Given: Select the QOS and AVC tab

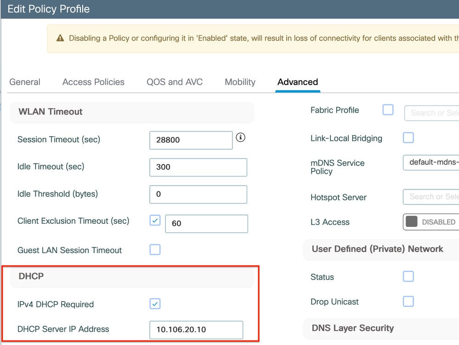Looking at the screenshot, I should [175, 82].
